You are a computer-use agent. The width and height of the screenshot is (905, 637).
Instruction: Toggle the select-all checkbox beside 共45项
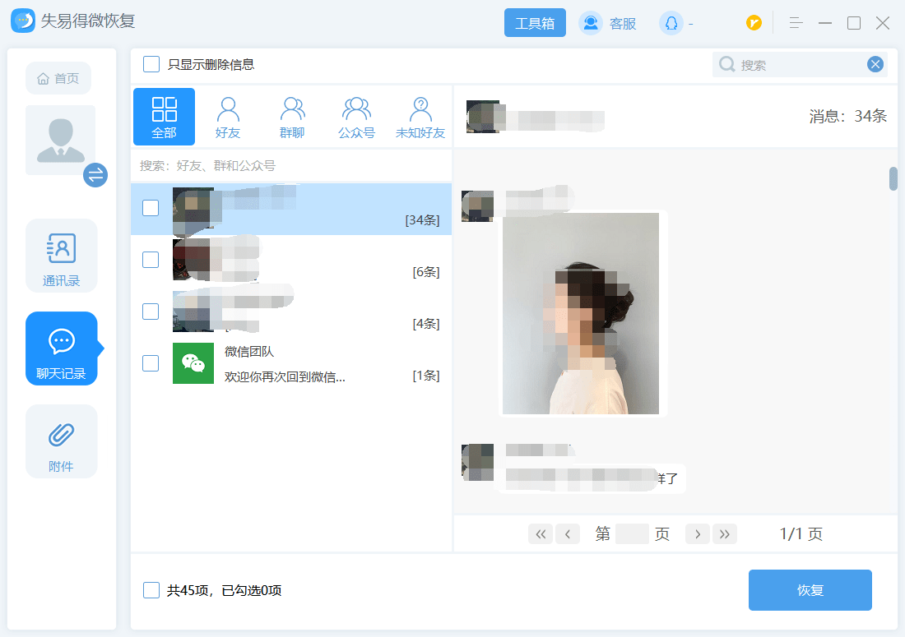(151, 590)
